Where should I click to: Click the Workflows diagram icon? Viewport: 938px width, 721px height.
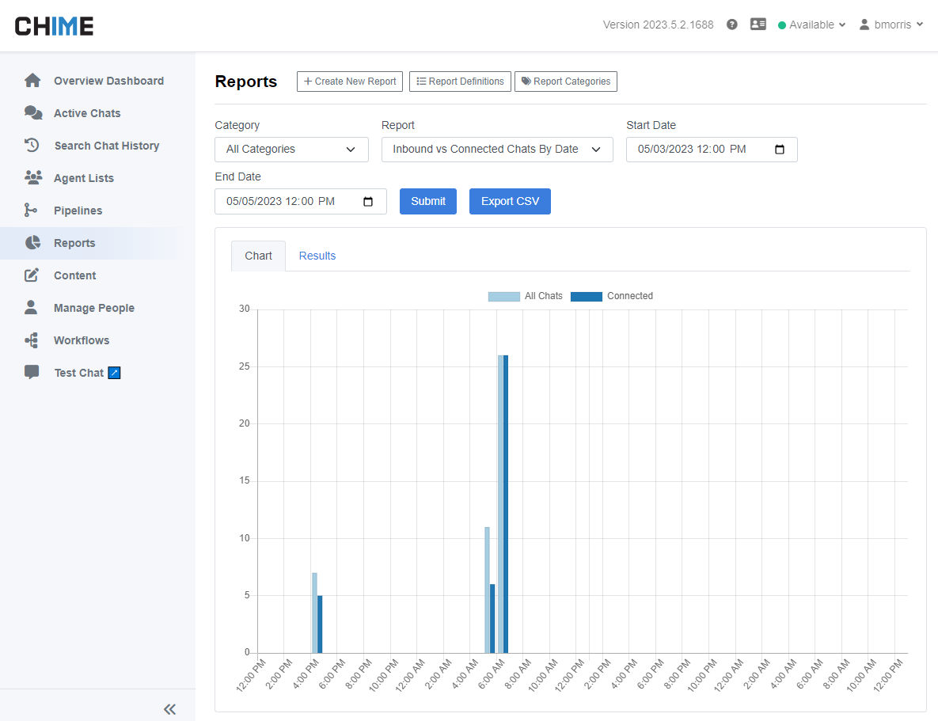pos(32,340)
